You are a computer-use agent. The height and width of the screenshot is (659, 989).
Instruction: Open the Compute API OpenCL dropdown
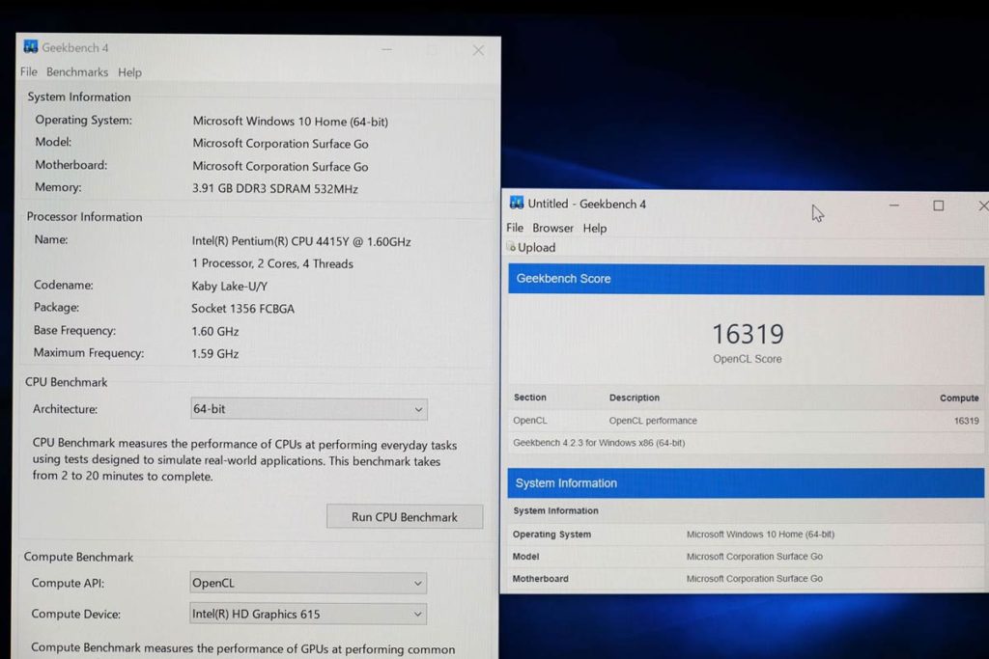click(308, 583)
